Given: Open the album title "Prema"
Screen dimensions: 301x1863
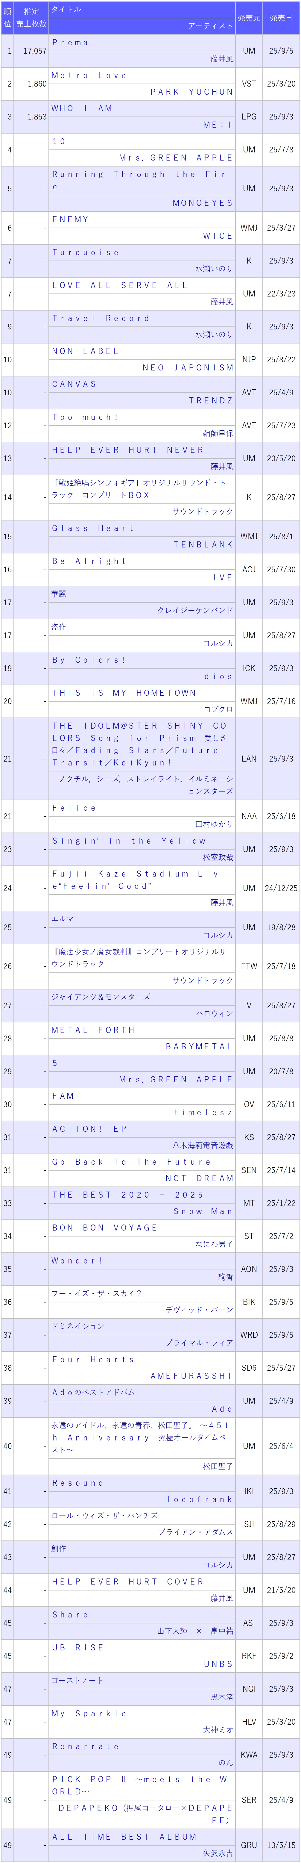Looking at the screenshot, I should [70, 43].
